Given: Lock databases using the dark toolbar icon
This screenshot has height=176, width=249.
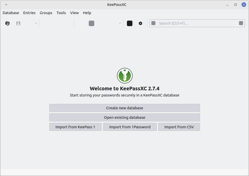Looking at the screenshot, I should [129, 23].
